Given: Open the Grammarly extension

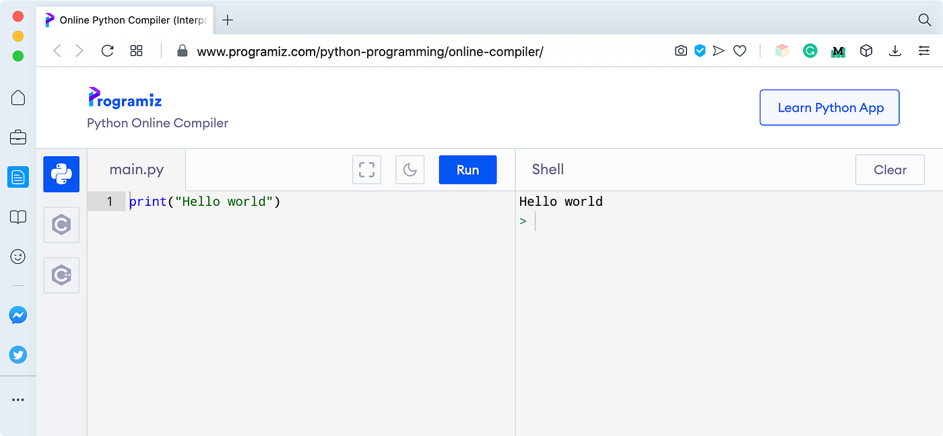Looking at the screenshot, I should coord(810,50).
